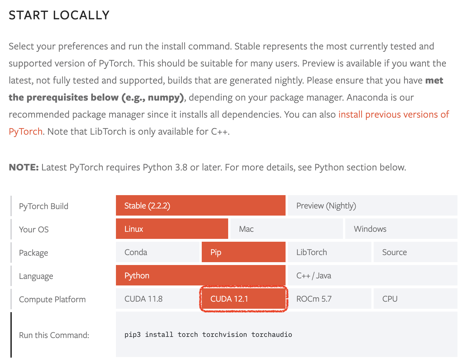The image size is (466, 363).
Task: Open install previous versions of PyTorch link
Action: click(394, 114)
